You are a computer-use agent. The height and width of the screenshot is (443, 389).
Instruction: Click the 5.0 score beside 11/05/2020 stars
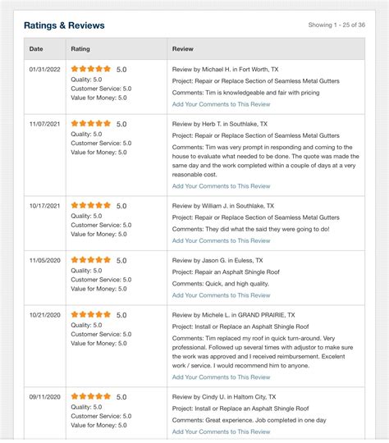coord(121,261)
